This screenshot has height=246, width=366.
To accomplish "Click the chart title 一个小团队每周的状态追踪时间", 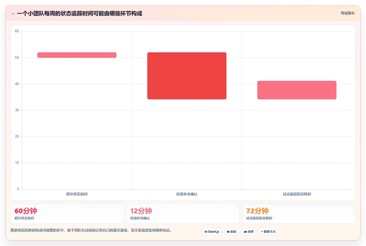I will click(x=79, y=14).
